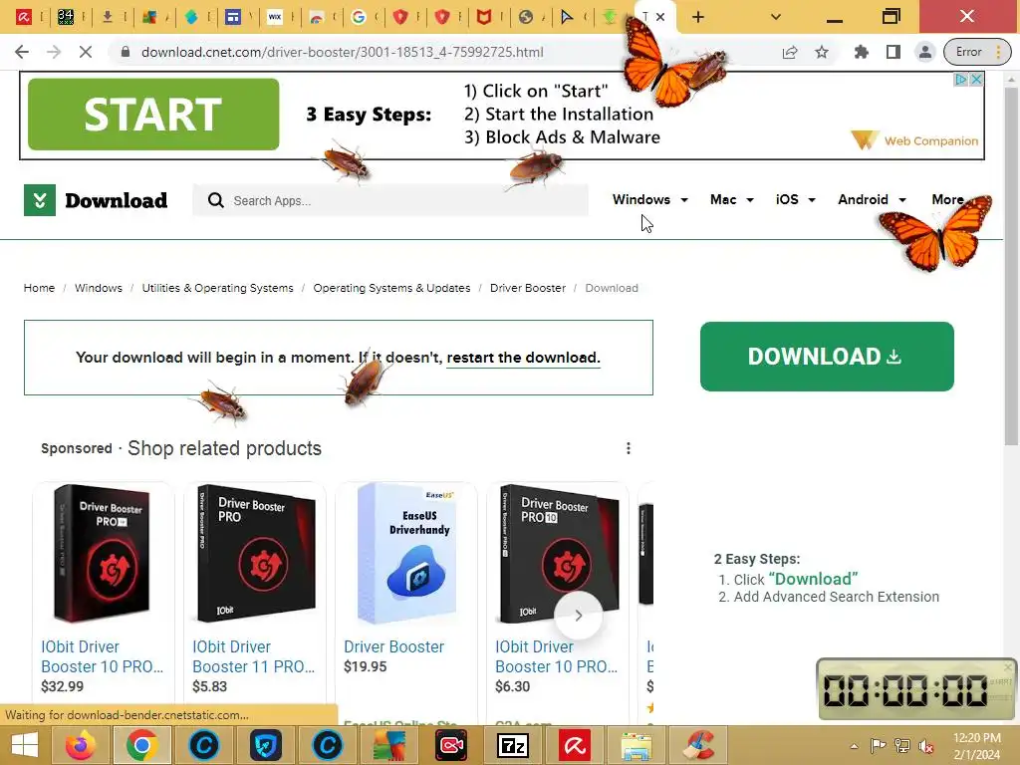Open CCleaner from taskbar

pyautogui.click(x=698, y=745)
